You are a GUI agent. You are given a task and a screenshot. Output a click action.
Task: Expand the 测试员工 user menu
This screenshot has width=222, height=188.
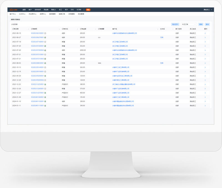[208, 10]
